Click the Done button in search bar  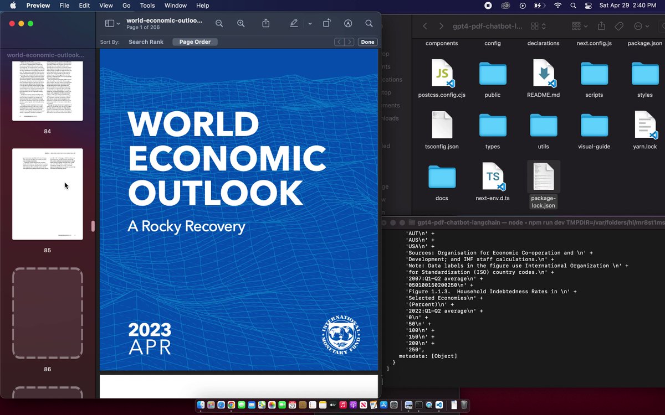[x=367, y=42]
